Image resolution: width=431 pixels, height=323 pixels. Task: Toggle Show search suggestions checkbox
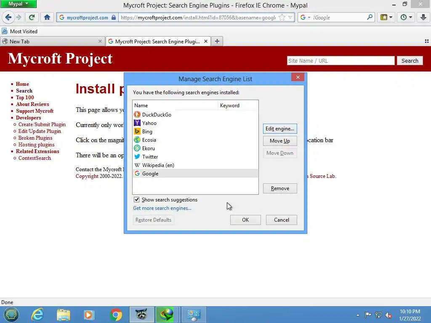(x=137, y=200)
